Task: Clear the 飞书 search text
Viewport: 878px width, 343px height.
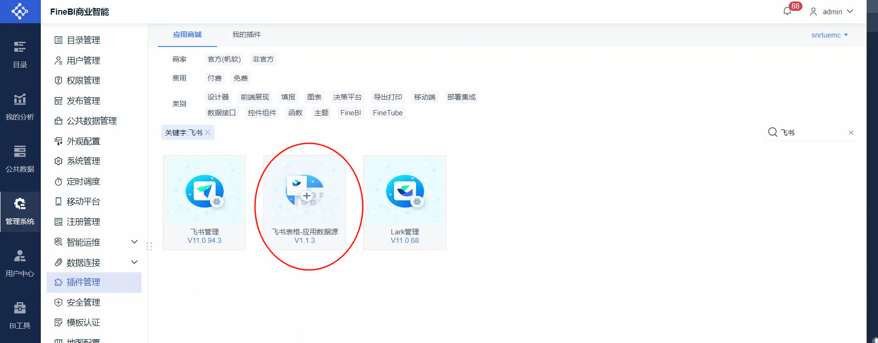Action: coord(851,133)
